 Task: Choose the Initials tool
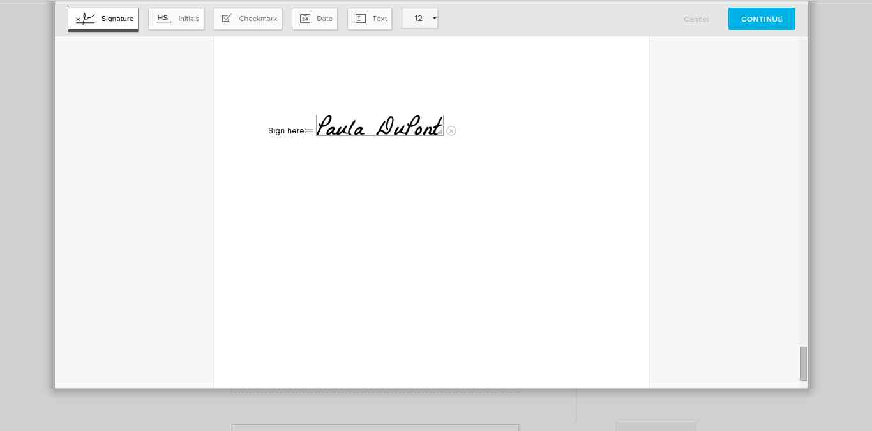coord(176,19)
